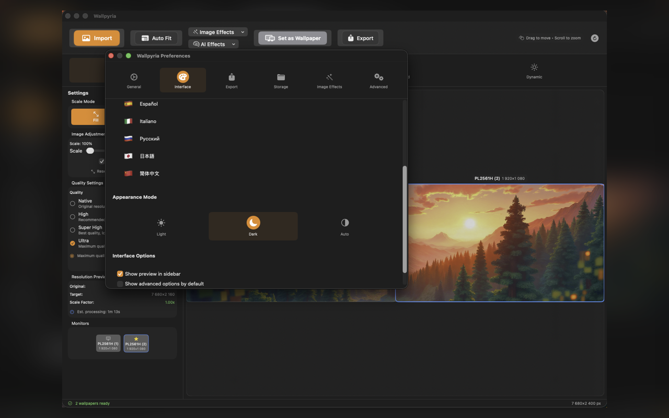This screenshot has height=418, width=669.
Task: Expand the Image Effects dropdown
Action: tap(218, 32)
